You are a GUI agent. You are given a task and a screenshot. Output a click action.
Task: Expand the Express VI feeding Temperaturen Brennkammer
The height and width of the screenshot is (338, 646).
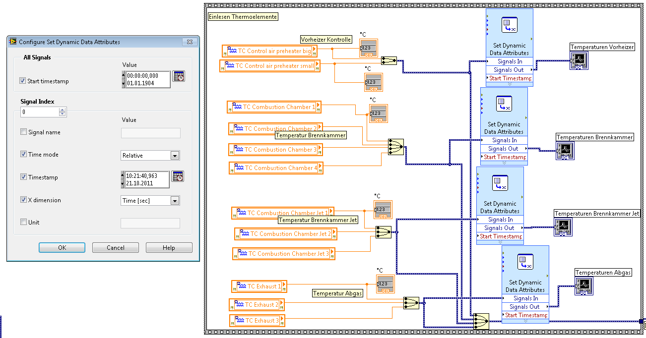pyautogui.click(x=504, y=163)
